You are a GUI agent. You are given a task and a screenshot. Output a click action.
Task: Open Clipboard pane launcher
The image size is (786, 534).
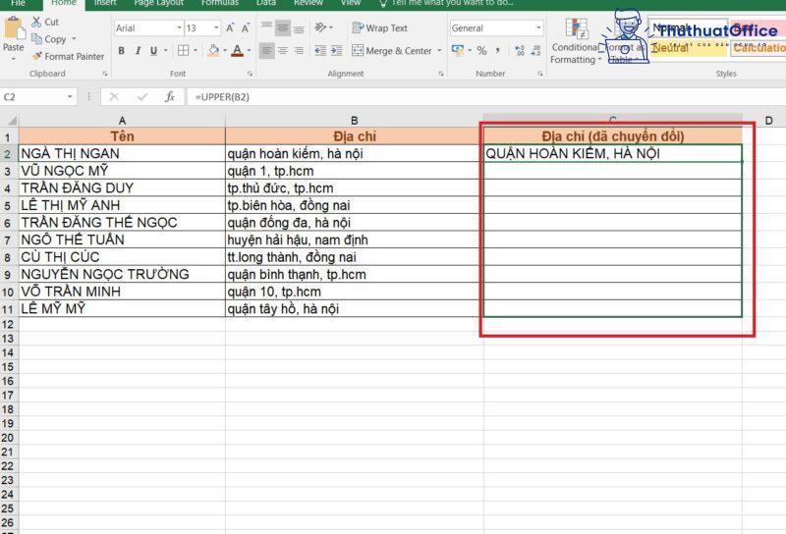coord(105,74)
